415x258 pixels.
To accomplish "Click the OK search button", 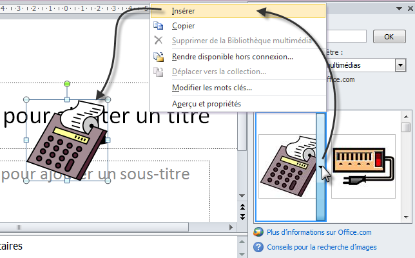I will (389, 37).
